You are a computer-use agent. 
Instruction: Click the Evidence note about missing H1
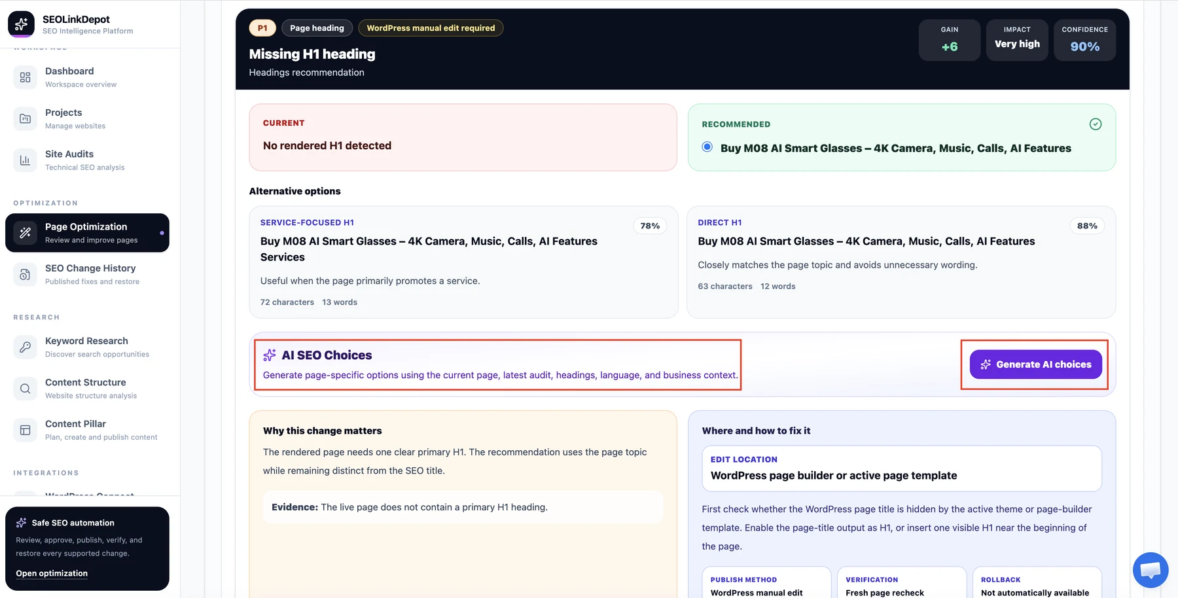pos(463,507)
